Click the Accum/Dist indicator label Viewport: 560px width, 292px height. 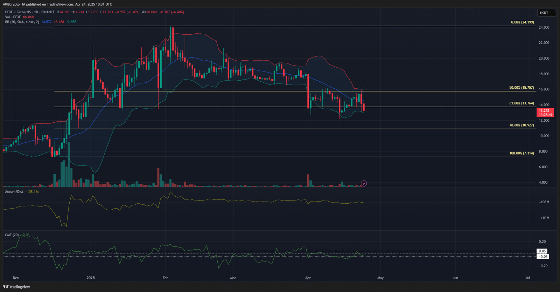point(14,192)
